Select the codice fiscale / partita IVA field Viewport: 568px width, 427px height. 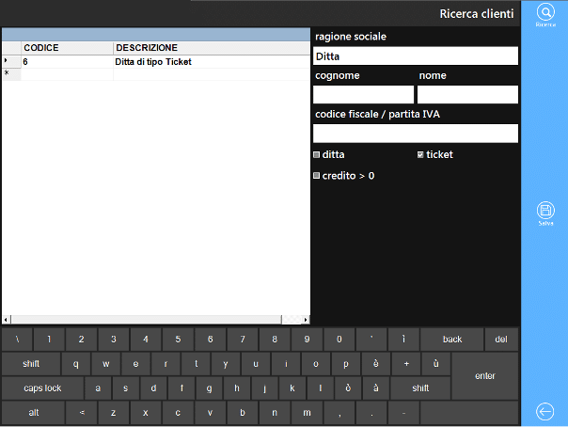tap(416, 134)
